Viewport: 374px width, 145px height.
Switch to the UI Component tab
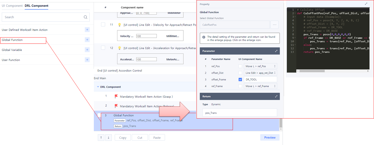click(12, 6)
